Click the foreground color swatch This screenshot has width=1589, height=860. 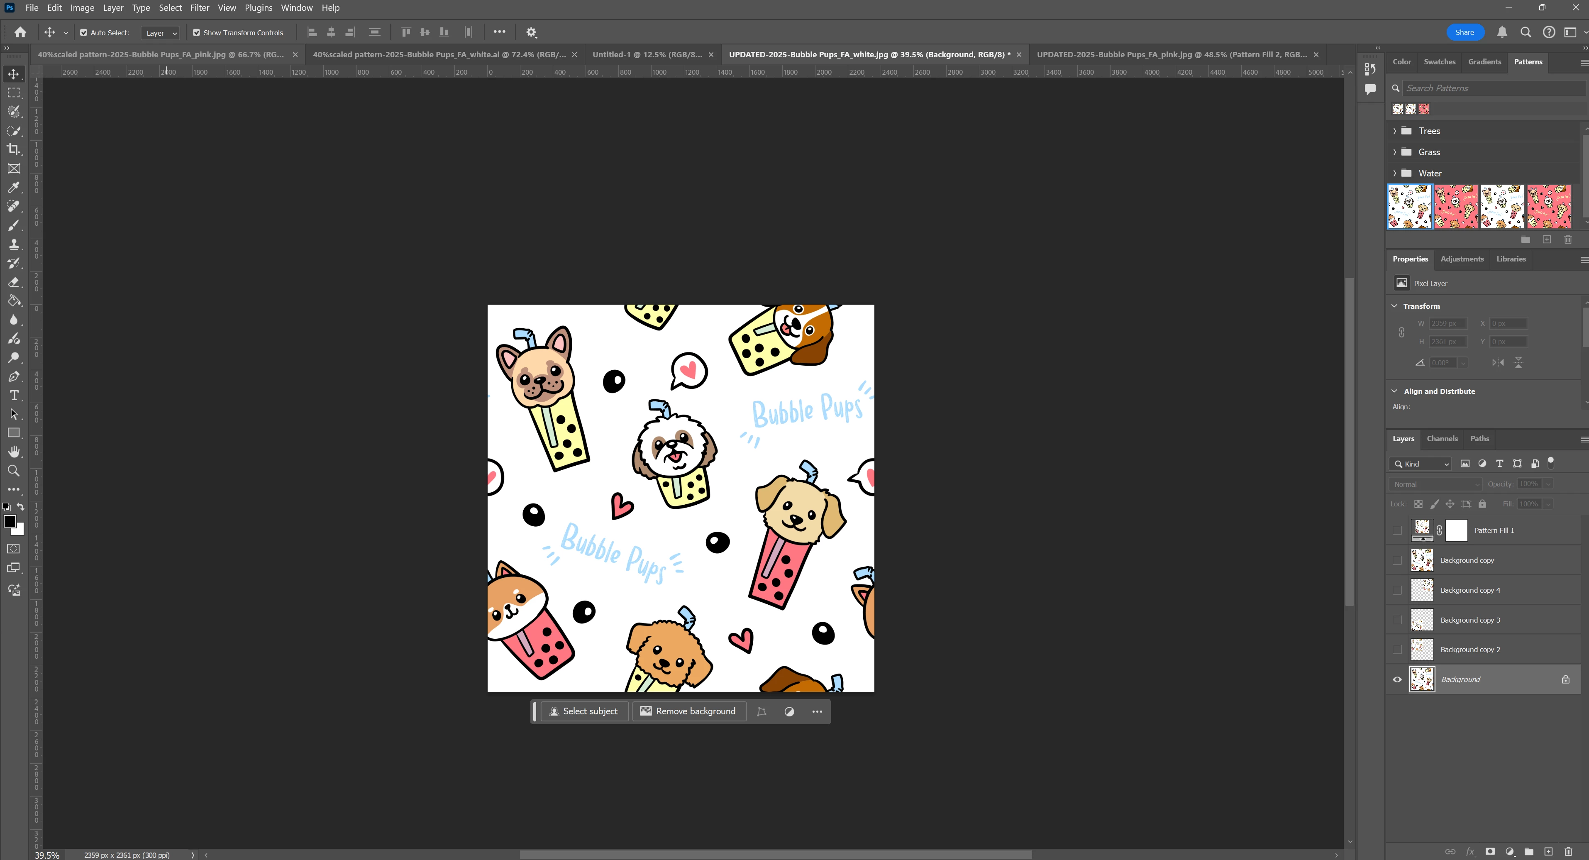pos(9,521)
